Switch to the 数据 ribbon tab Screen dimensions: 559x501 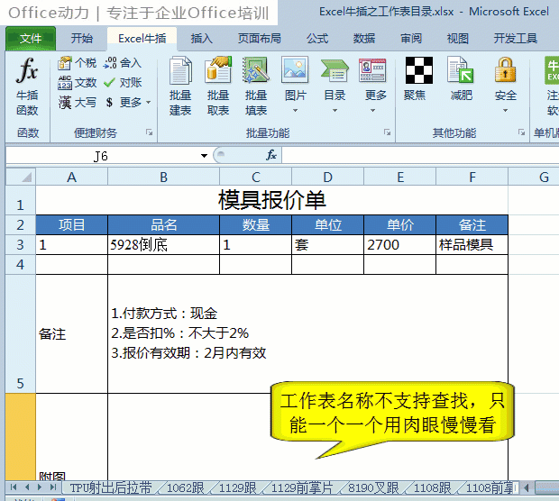[x=364, y=38]
